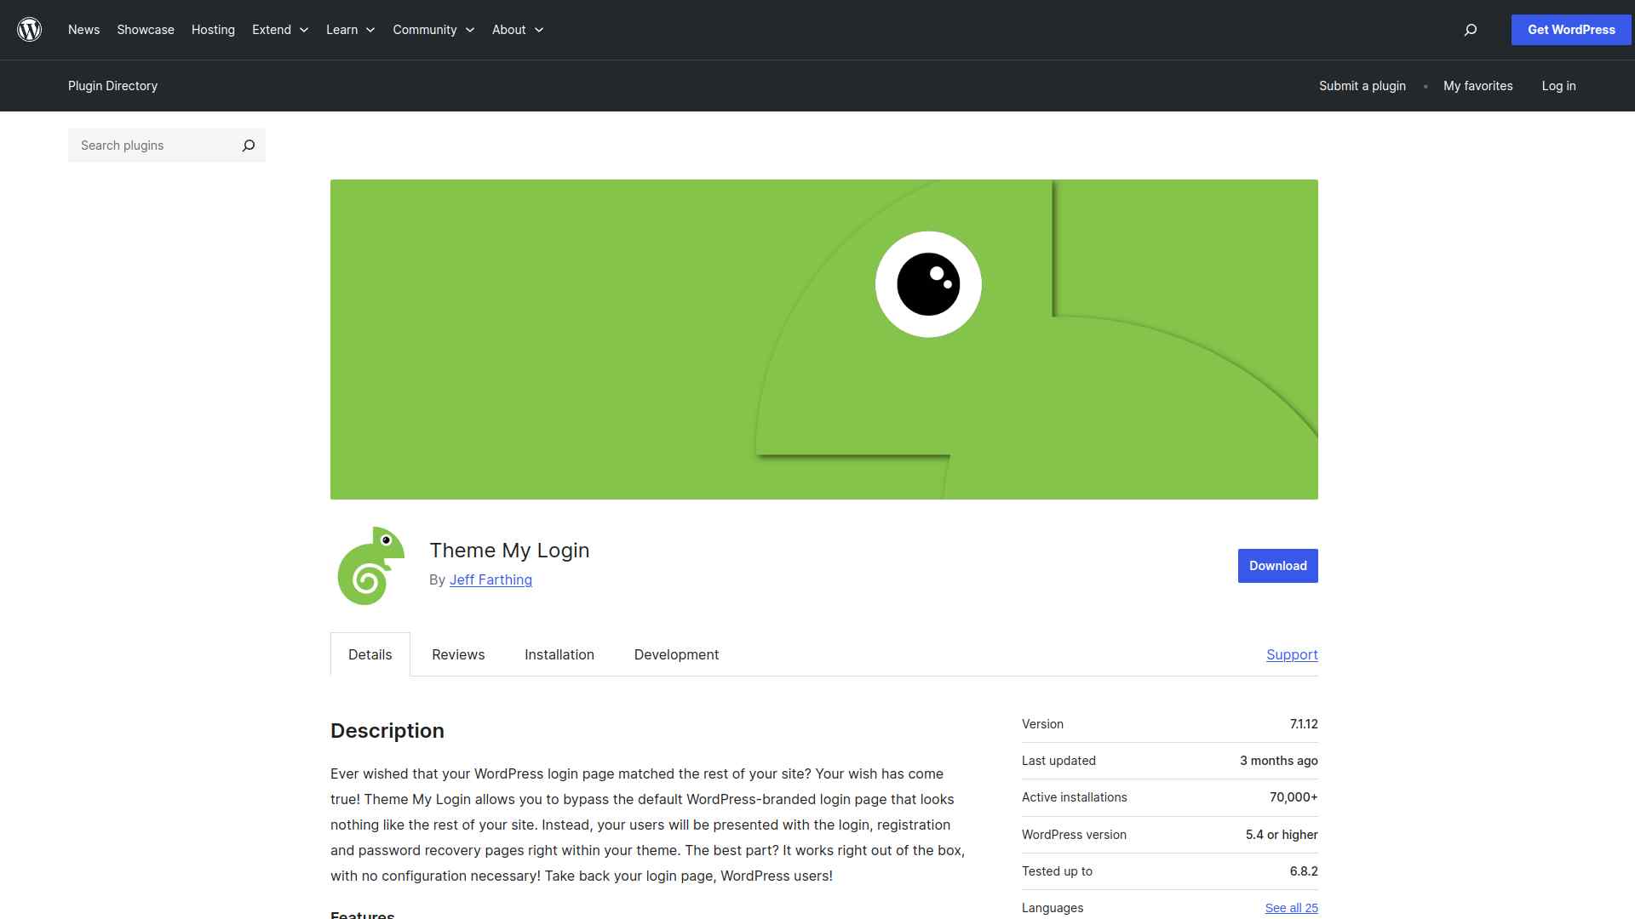Expand the Learn menu chevron
The image size is (1635, 919).
(370, 30)
